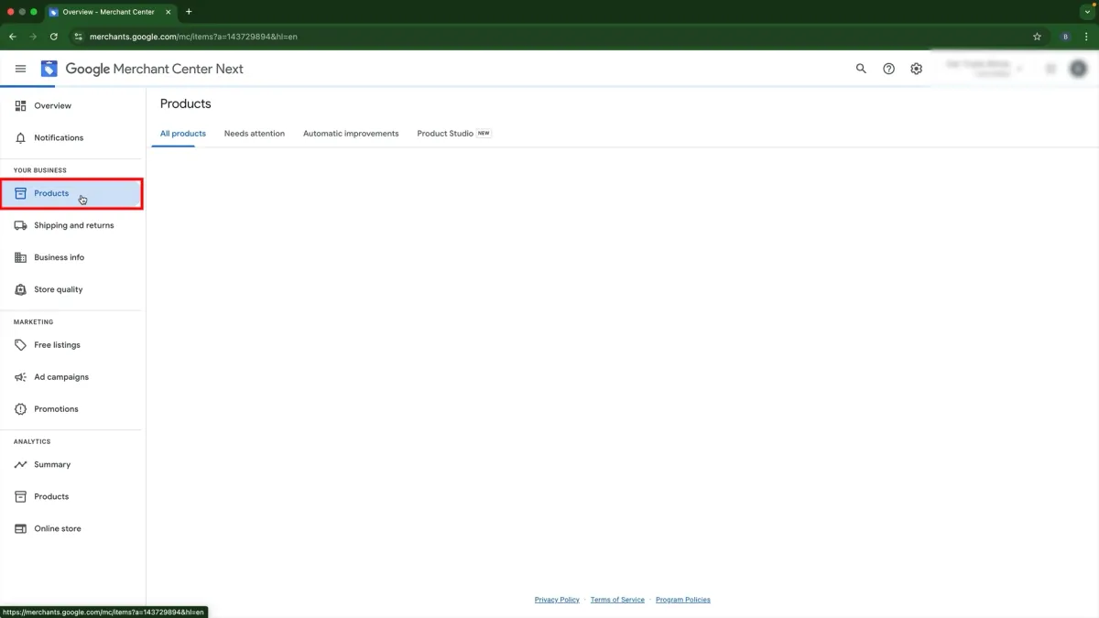Open Online store item
The width and height of the screenshot is (1099, 618).
coord(72,529)
